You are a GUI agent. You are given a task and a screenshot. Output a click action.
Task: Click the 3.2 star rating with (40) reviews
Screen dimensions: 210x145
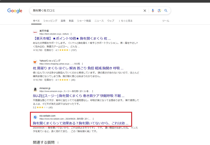pos(43,108)
